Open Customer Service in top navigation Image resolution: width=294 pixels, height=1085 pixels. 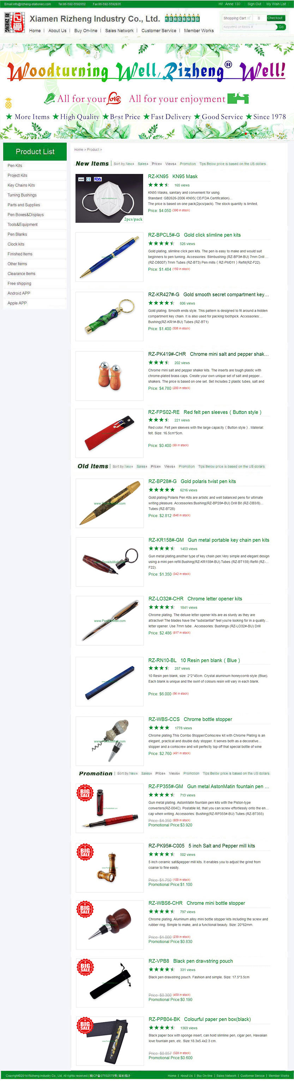click(x=158, y=31)
